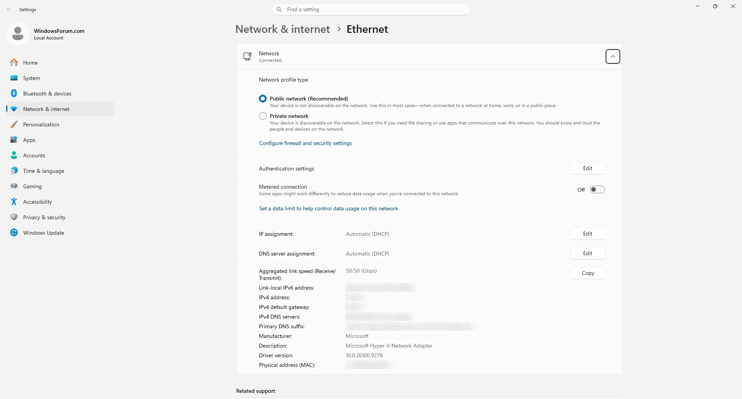Image resolution: width=742 pixels, height=399 pixels.
Task: Focus the Find a setting search box
Action: point(371,9)
